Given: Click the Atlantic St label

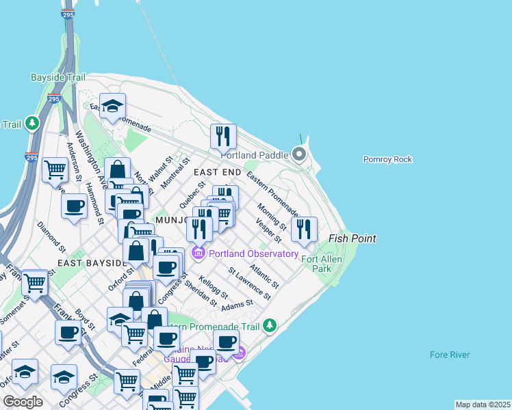Looking at the screenshot, I should (x=264, y=276).
